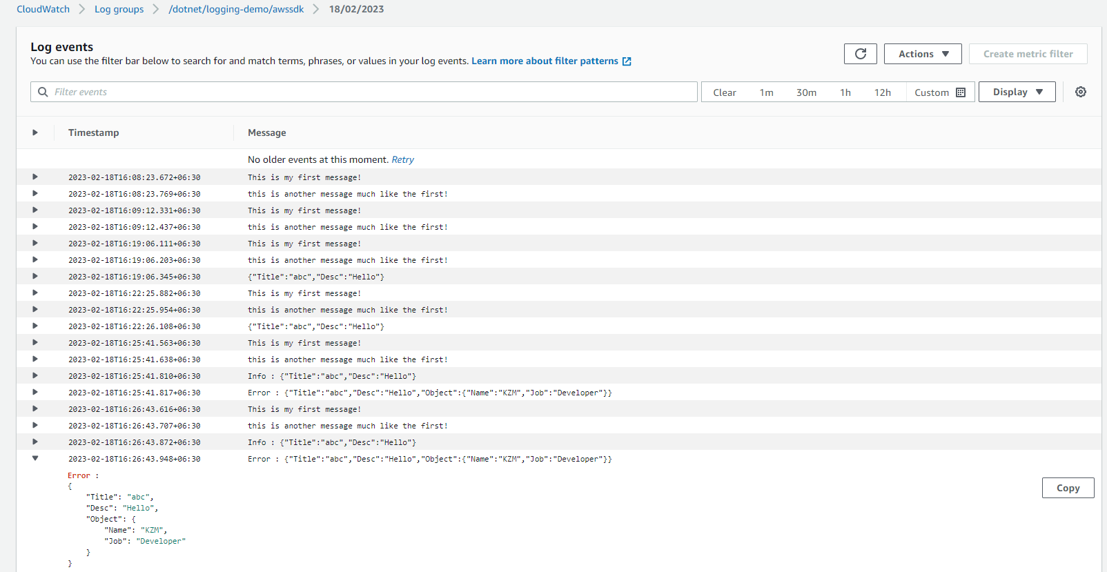Collapse the expanded 16:26:43.948 Error event

pos(35,458)
